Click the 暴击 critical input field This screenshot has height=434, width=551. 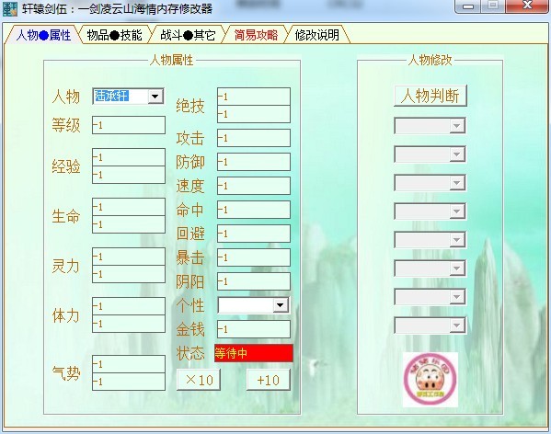click(x=254, y=257)
